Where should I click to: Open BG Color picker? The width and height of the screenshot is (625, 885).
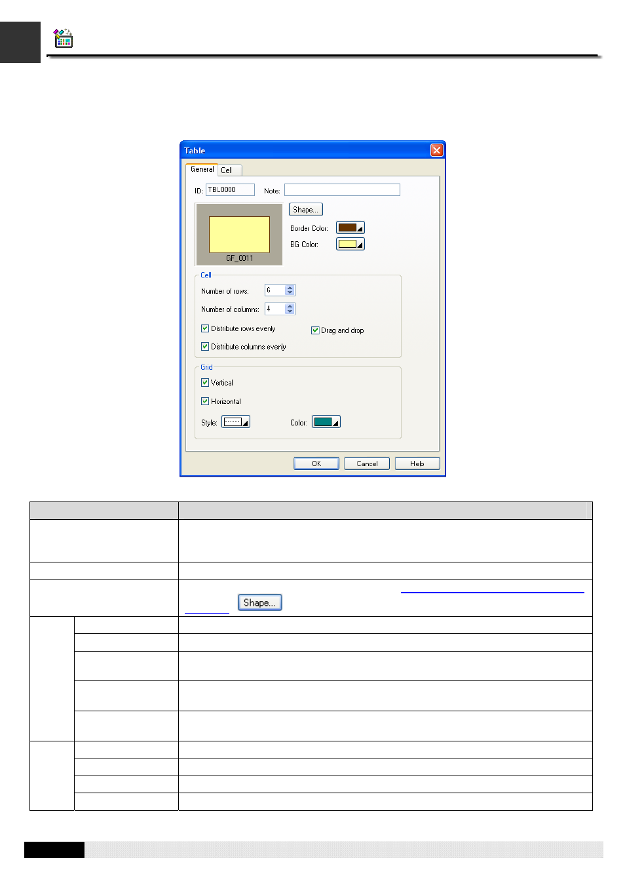point(350,244)
